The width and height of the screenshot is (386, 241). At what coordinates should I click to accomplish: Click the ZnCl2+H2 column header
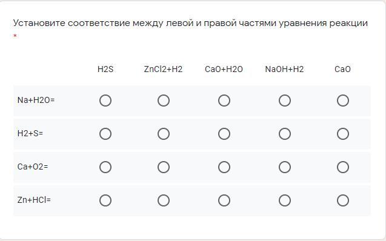click(x=163, y=69)
